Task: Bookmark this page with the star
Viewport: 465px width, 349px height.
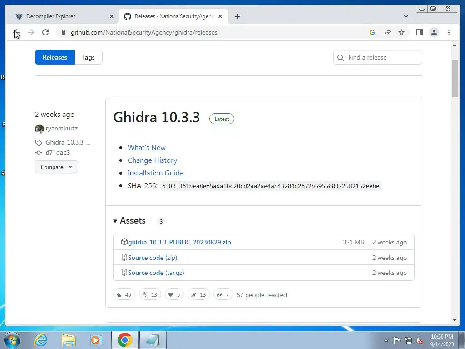Action: (x=401, y=32)
